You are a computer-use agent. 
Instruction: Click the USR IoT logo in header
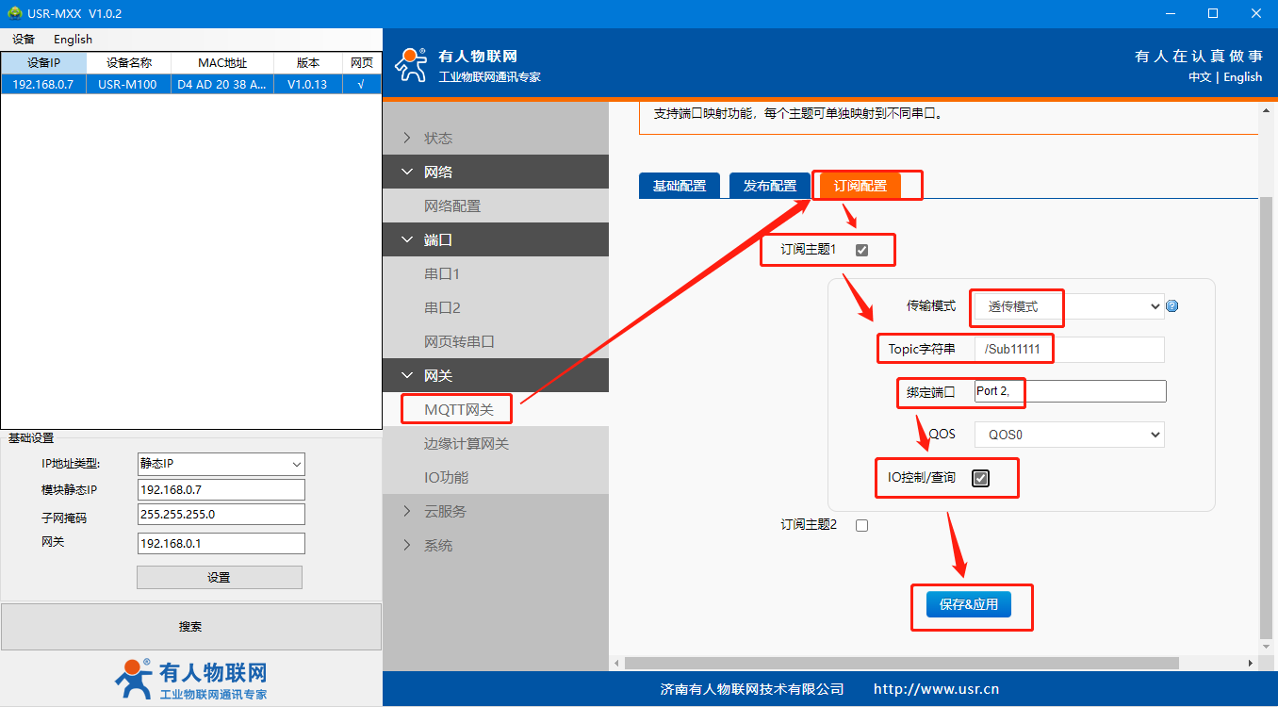pos(410,64)
